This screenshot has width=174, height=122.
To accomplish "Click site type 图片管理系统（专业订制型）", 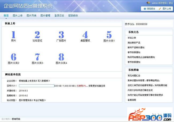I will pyautogui.click(x=32, y=100).
